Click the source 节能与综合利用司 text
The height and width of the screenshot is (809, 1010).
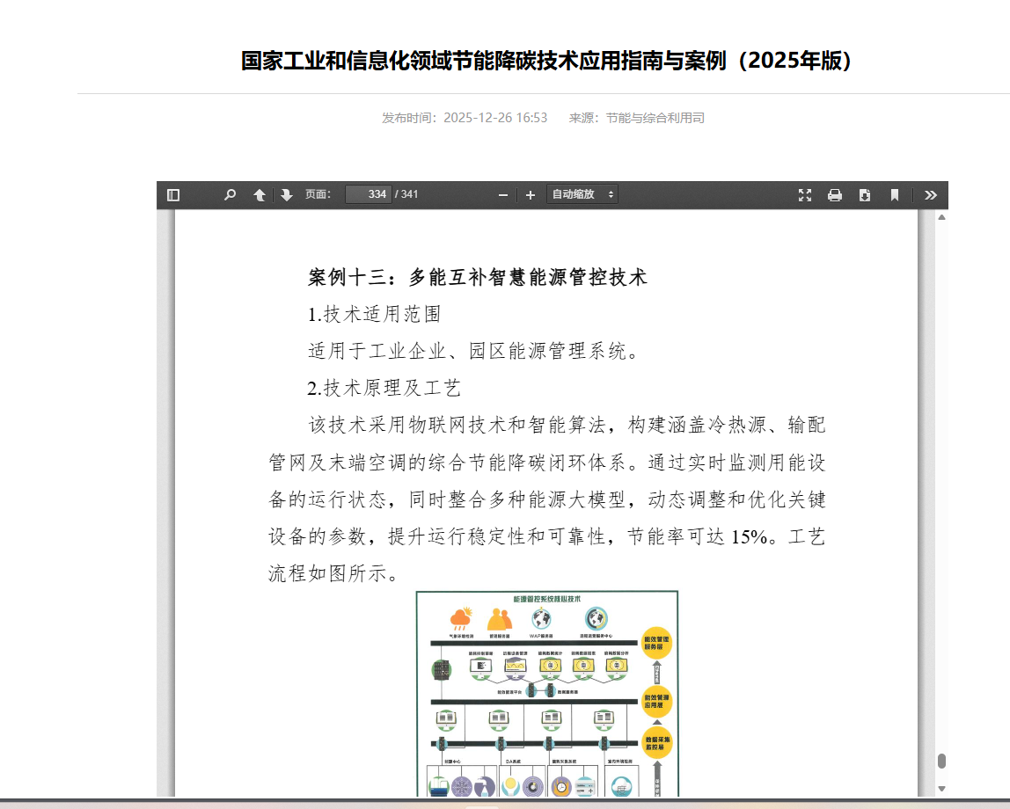pos(655,118)
